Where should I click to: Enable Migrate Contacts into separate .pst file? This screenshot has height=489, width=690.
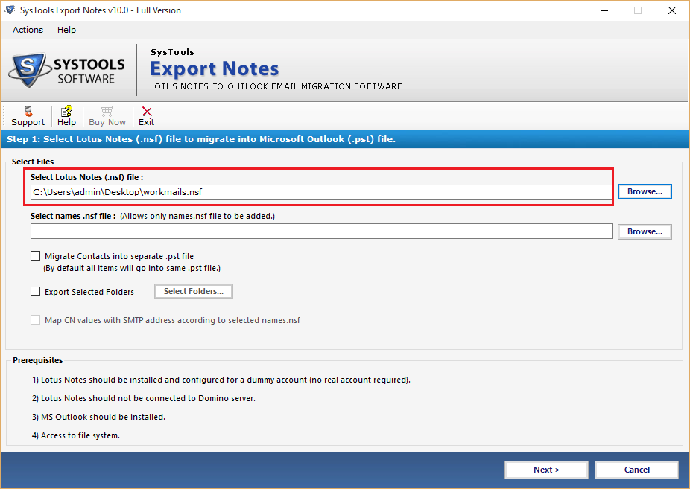36,256
